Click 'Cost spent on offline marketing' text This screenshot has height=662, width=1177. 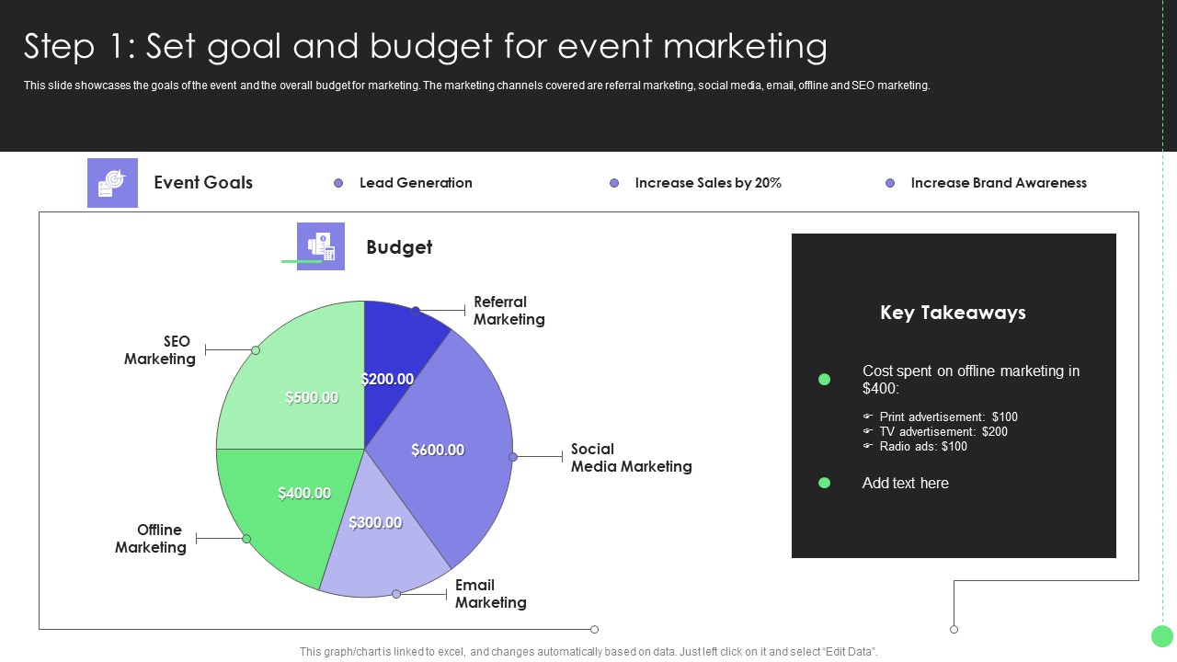click(971, 379)
